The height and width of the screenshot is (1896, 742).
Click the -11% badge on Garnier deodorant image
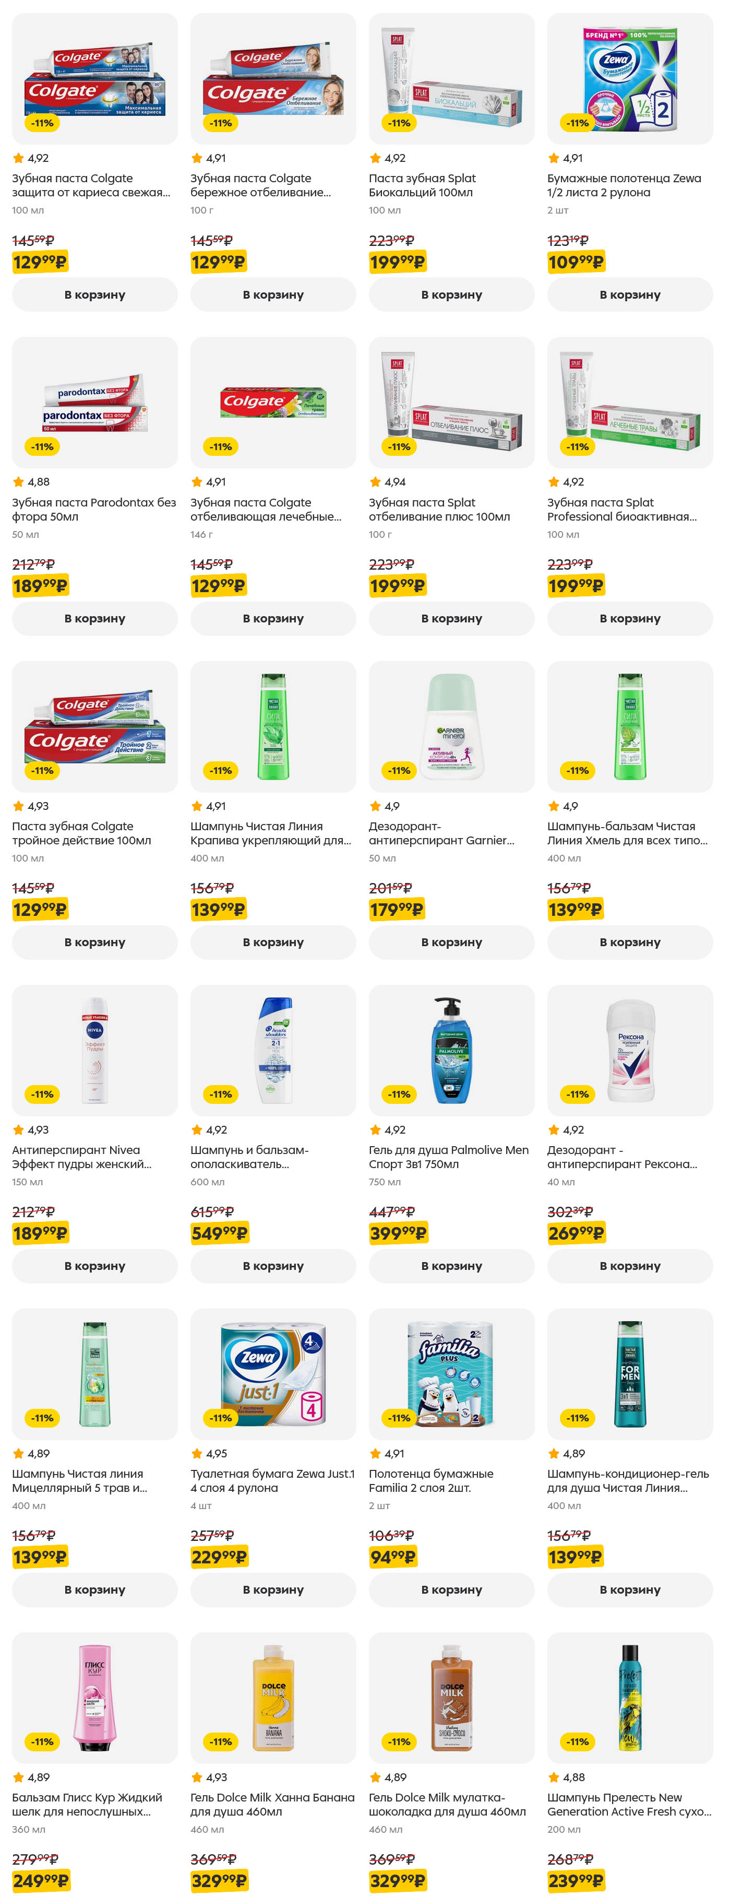[399, 771]
